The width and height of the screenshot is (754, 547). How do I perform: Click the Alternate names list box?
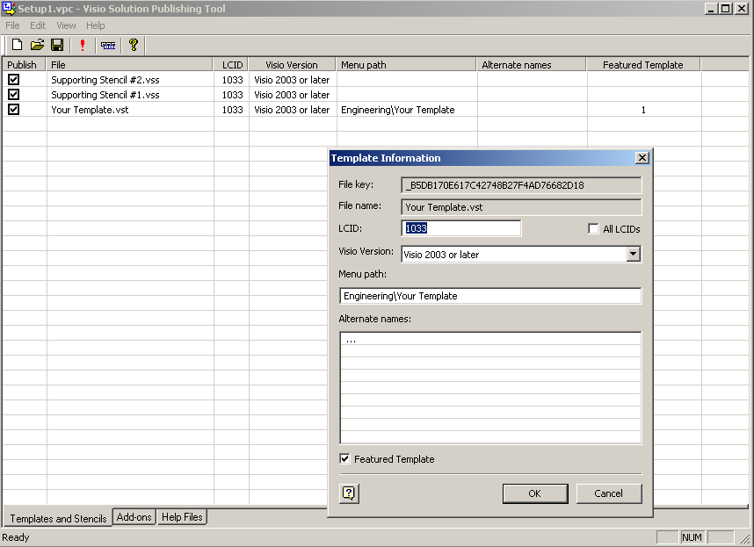pos(490,387)
